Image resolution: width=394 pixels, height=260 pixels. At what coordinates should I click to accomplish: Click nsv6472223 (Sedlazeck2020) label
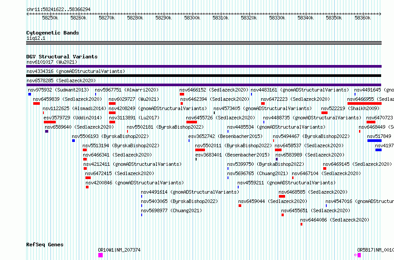(x=295, y=99)
